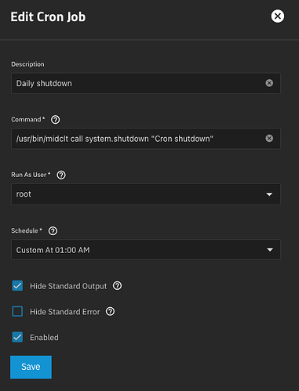Clear the Command field text
Viewport: 299px width, 391px height.
(x=269, y=138)
